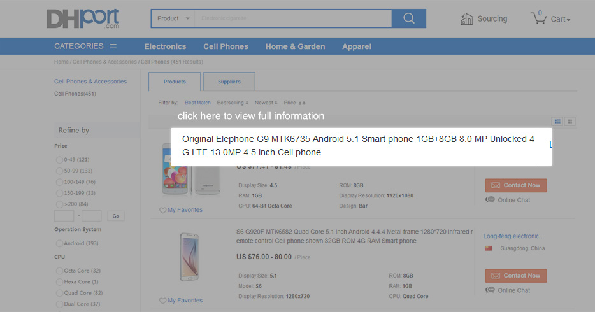Image resolution: width=595 pixels, height=312 pixels.
Task: Click Home breadcrumb link
Action: point(61,62)
